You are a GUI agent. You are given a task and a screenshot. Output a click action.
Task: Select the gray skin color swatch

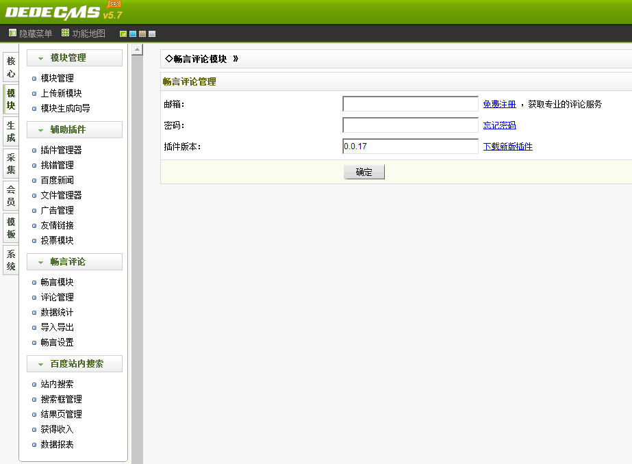coord(152,34)
